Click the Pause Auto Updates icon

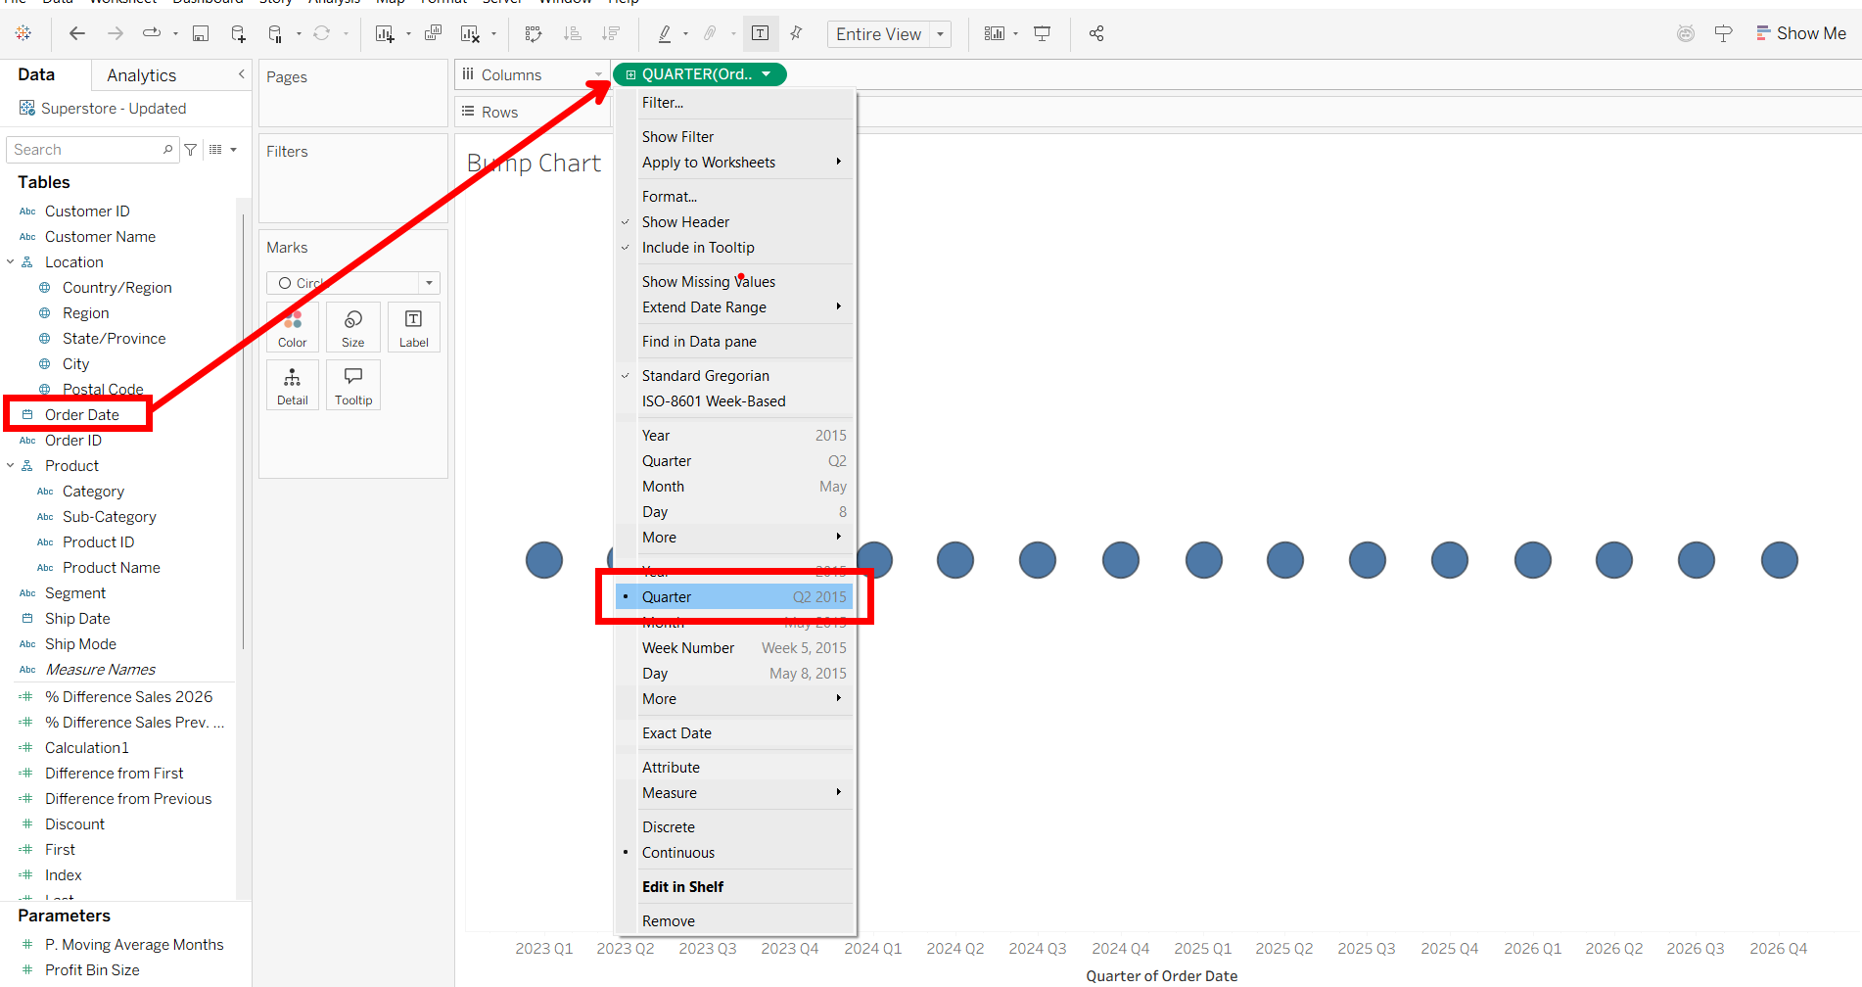click(x=276, y=33)
